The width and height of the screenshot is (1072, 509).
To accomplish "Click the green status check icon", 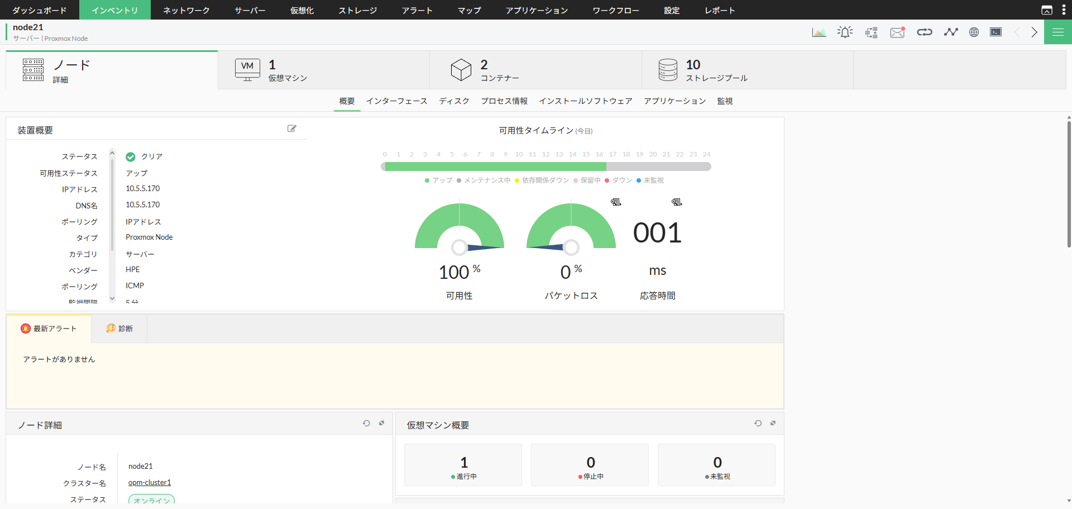I will 131,157.
